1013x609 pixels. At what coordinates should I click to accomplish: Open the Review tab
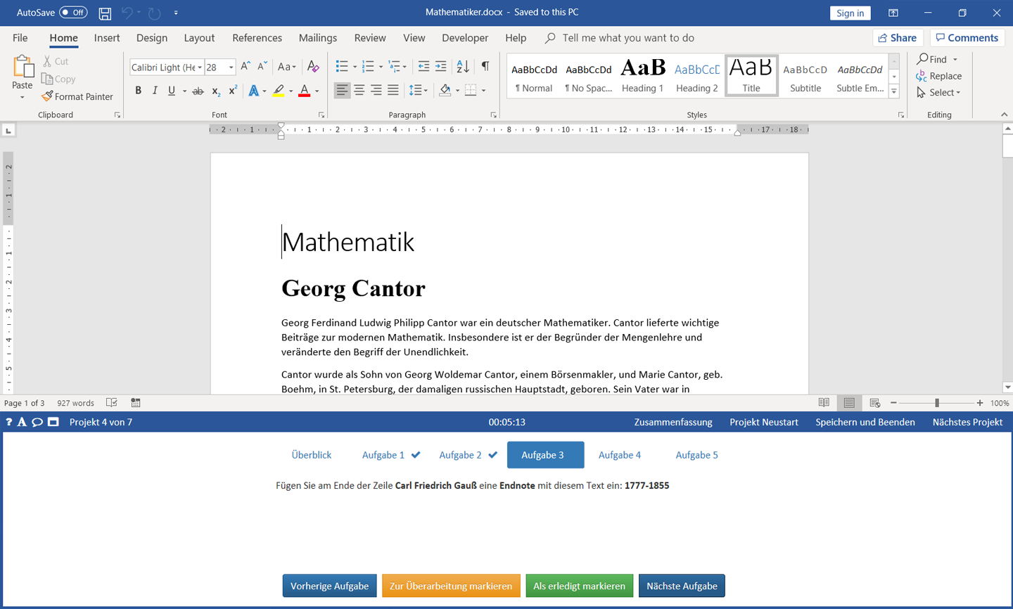tap(370, 38)
